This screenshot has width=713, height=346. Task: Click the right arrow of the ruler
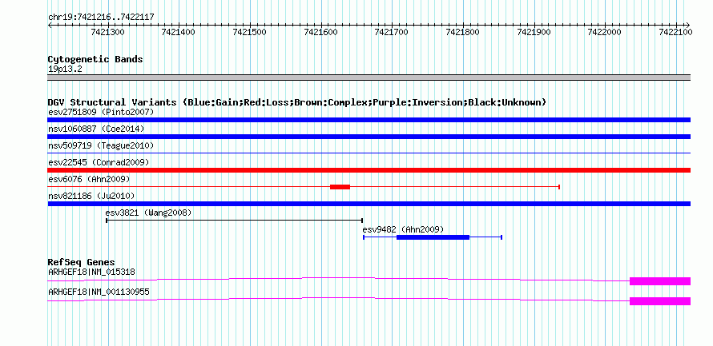pos(687,25)
